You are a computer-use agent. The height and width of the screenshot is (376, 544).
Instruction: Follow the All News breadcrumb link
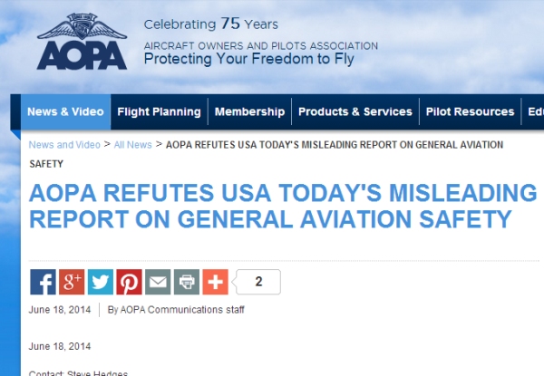coord(133,145)
